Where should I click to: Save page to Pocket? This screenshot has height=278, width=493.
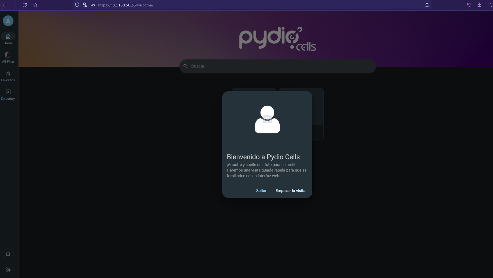(x=469, y=5)
